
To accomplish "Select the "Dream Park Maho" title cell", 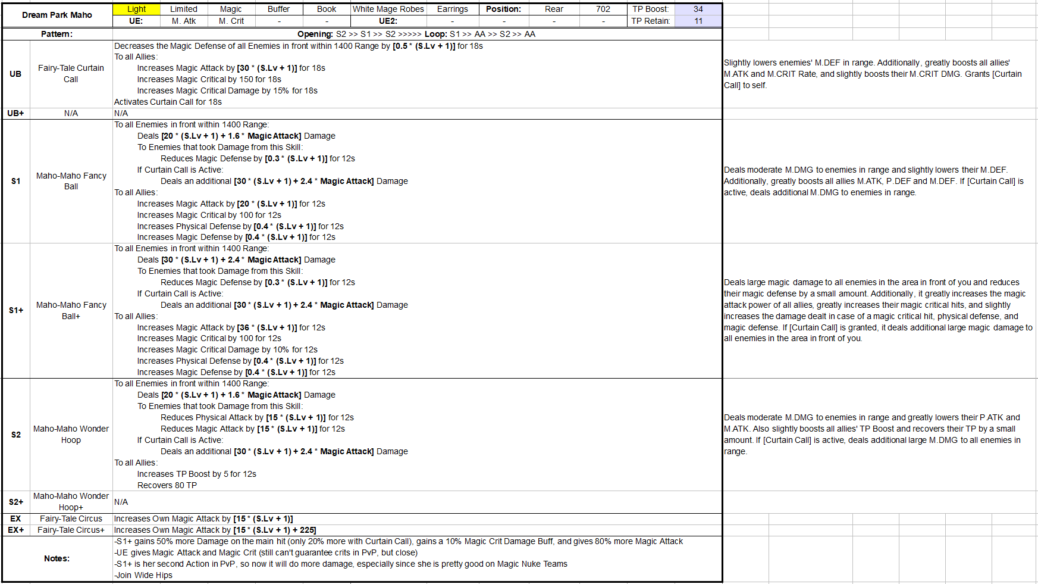I will coord(57,15).
